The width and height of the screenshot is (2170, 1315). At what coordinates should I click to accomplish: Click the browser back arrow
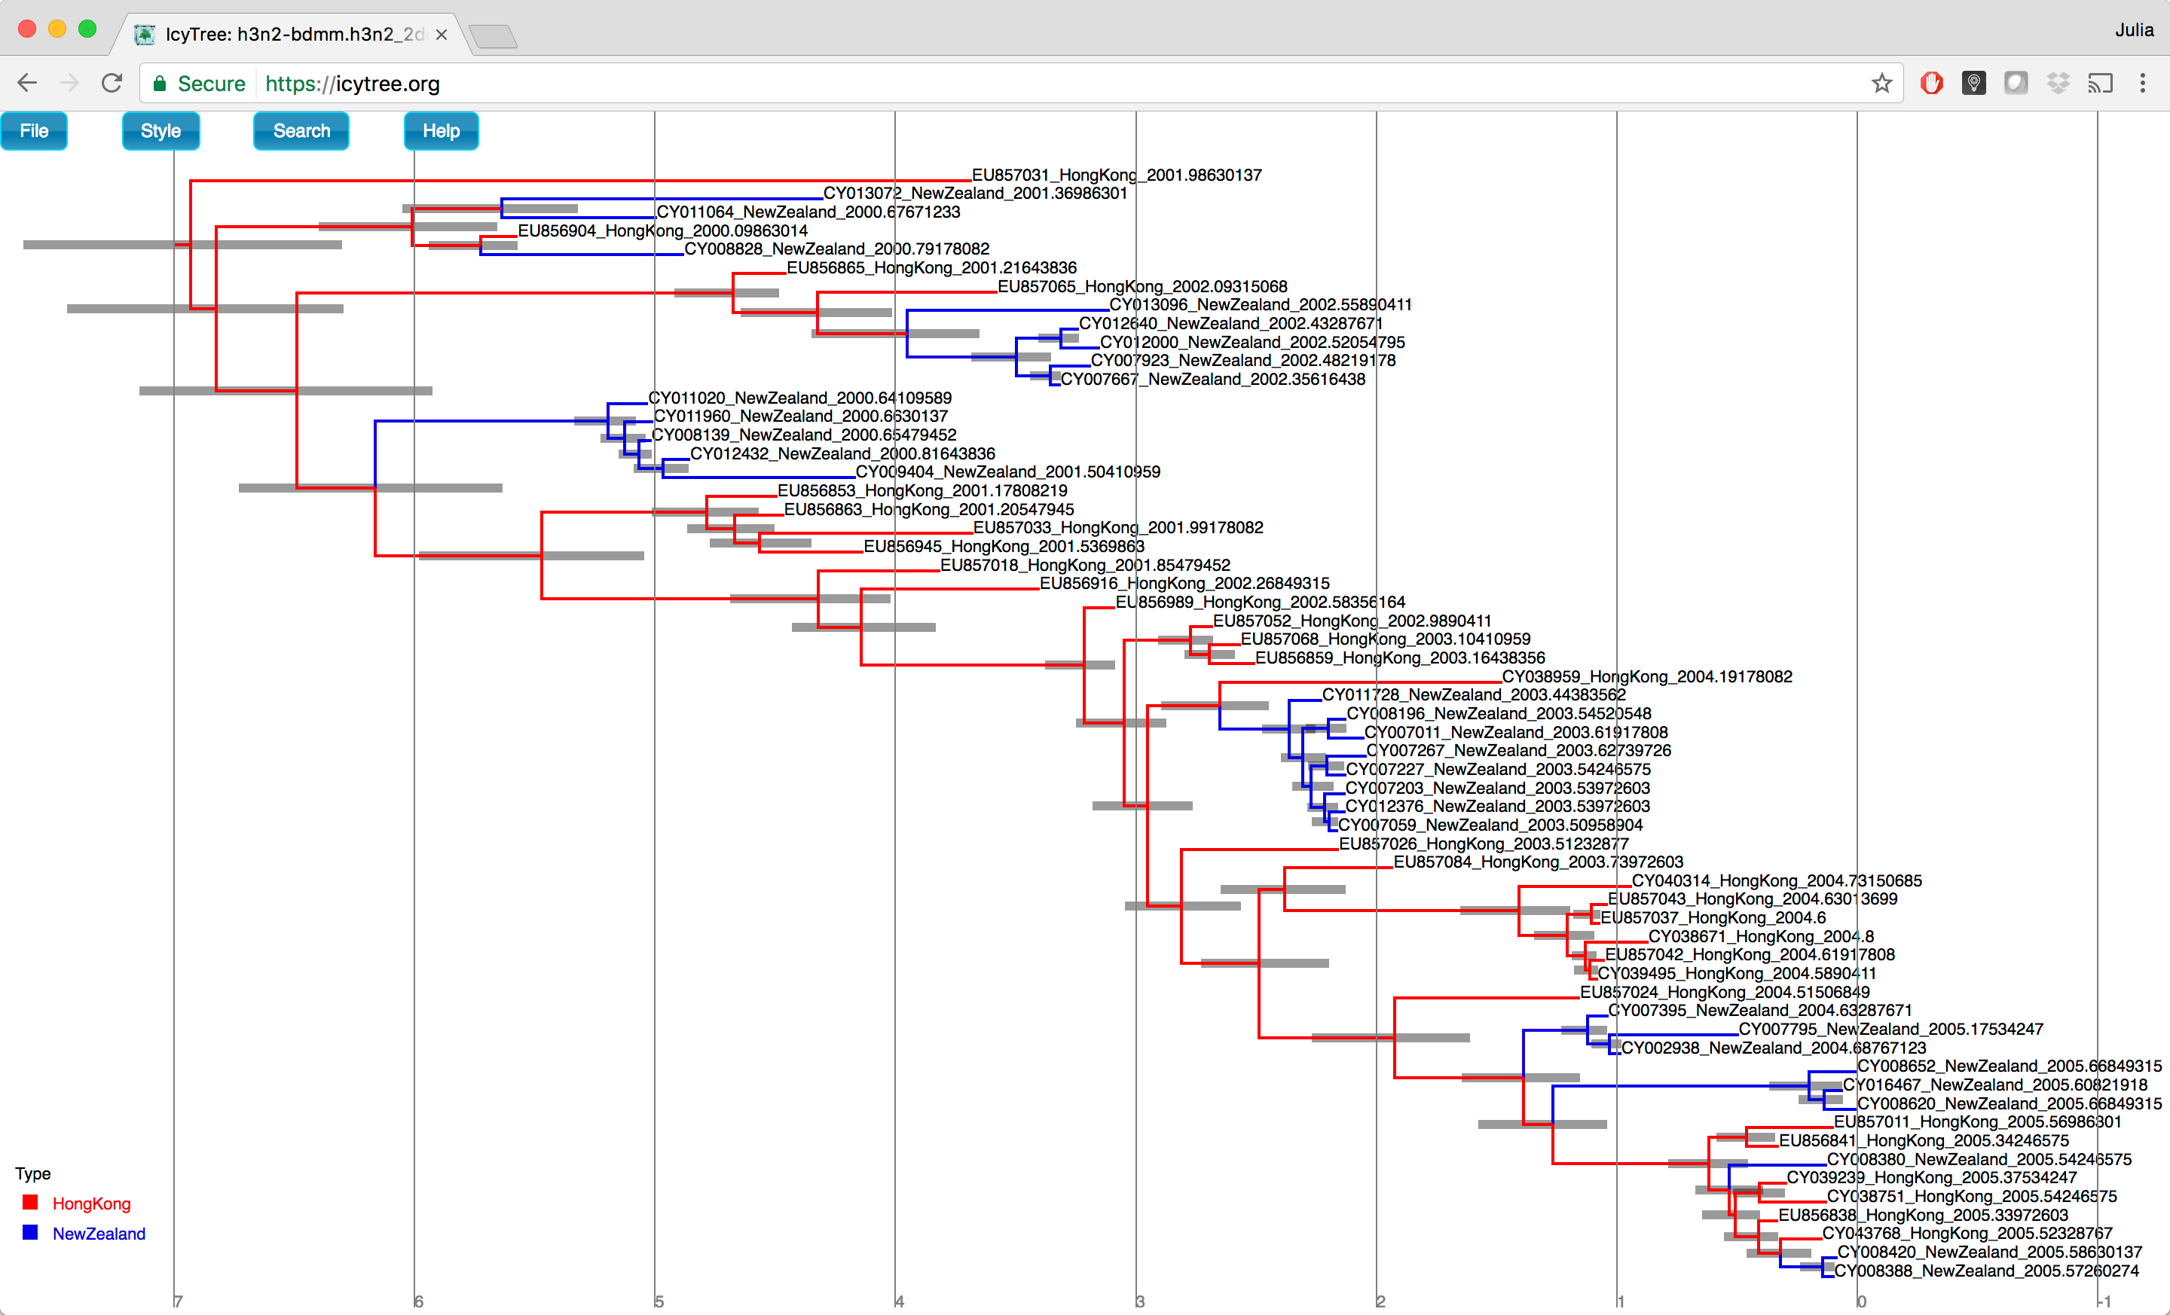tap(26, 83)
